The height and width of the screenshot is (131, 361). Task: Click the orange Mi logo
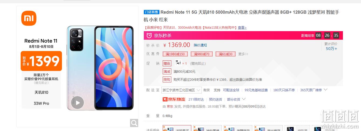click(x=29, y=18)
